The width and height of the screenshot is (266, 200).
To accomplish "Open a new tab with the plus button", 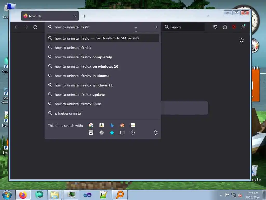I will (x=84, y=16).
